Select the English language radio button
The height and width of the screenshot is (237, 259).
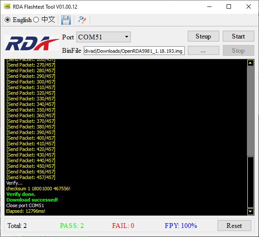tap(8, 20)
